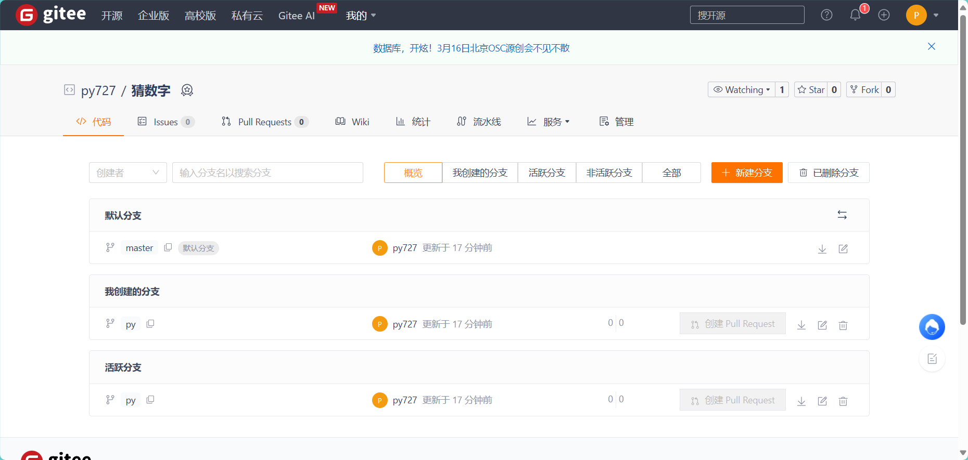Download the master branch archive

822,249
